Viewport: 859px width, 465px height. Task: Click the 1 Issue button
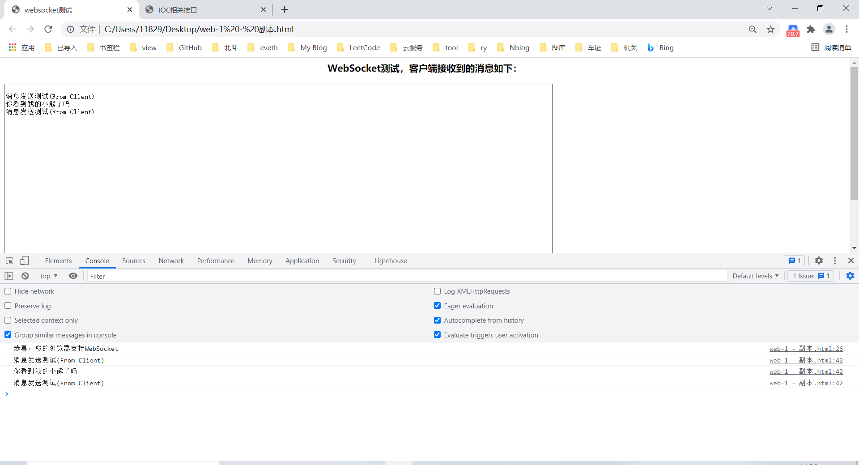point(811,276)
